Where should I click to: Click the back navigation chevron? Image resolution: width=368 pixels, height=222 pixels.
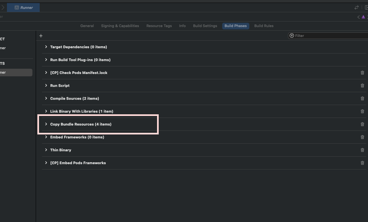click(x=358, y=17)
